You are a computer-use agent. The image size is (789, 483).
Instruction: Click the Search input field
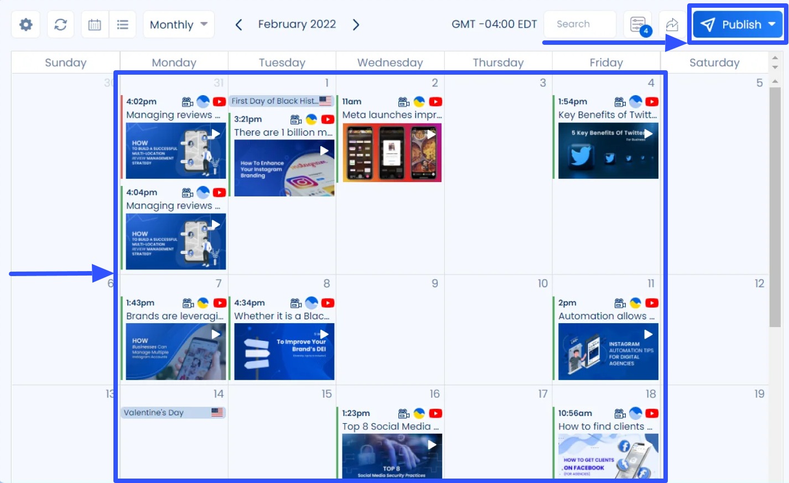(579, 24)
